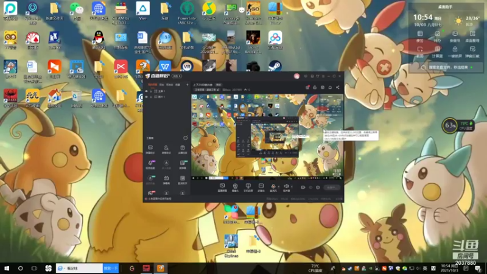Open 便签 in the desktop assistant widget
This screenshot has height=274, width=487.
420,37
